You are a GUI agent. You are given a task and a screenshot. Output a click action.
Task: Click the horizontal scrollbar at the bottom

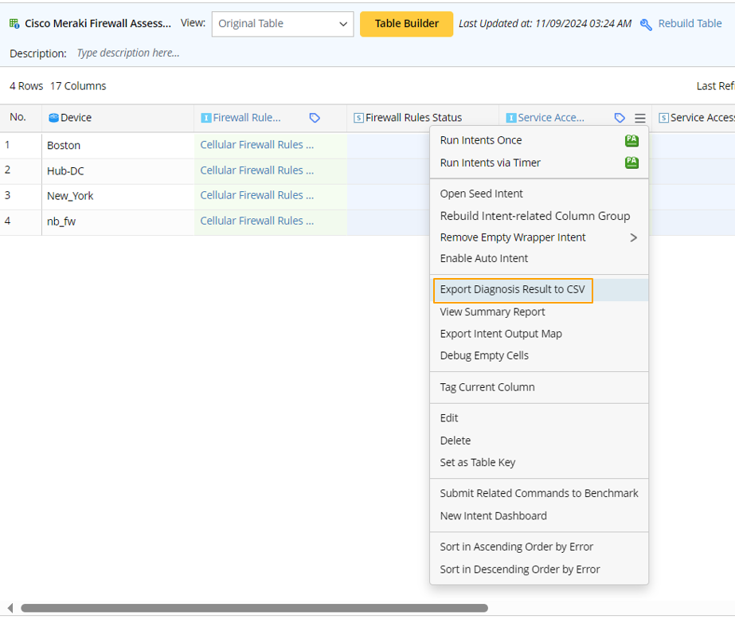[255, 608]
